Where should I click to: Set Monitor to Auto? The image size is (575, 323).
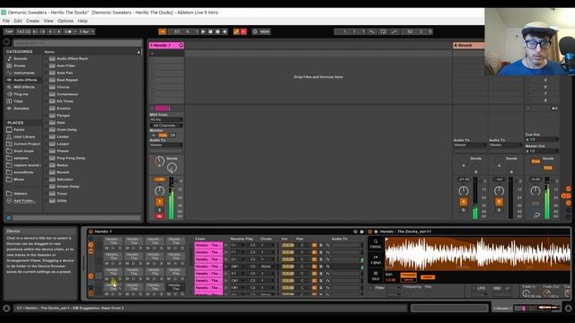pos(163,135)
